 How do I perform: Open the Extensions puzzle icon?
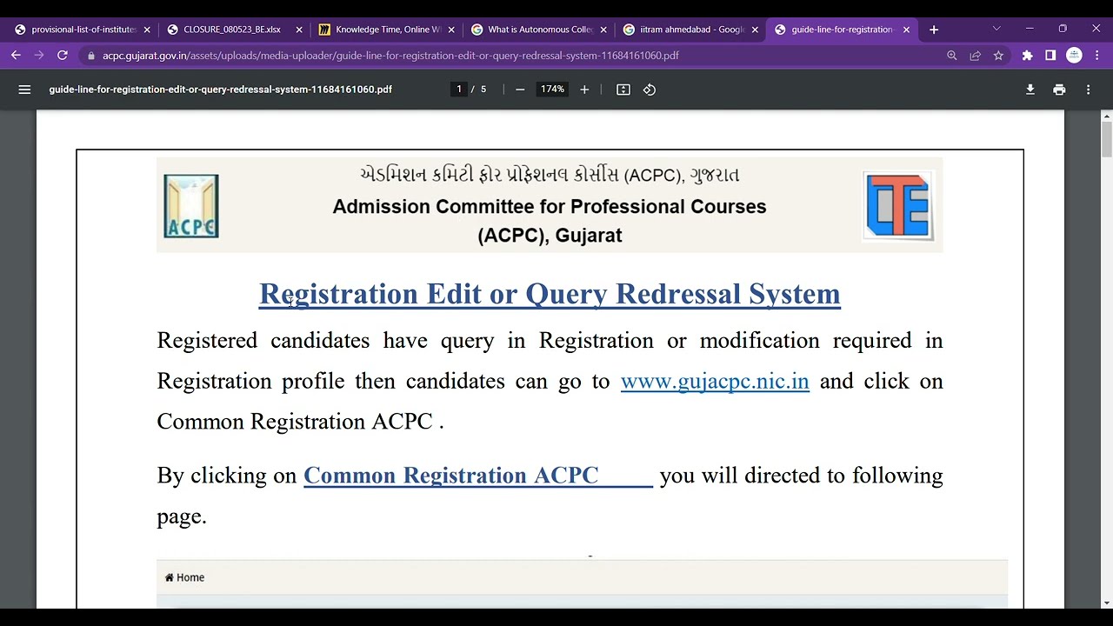pos(1028,55)
